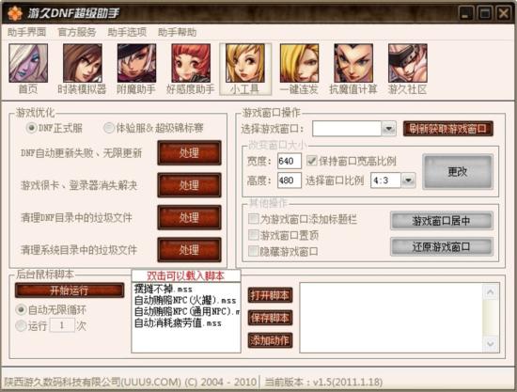This screenshot has height=392, width=517.
Task: Open the 游久社区 community icon
Action: 408,63
